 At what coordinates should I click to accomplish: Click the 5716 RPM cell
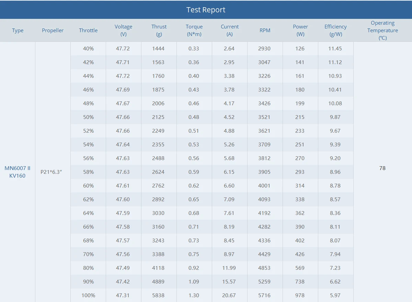pos(264,295)
